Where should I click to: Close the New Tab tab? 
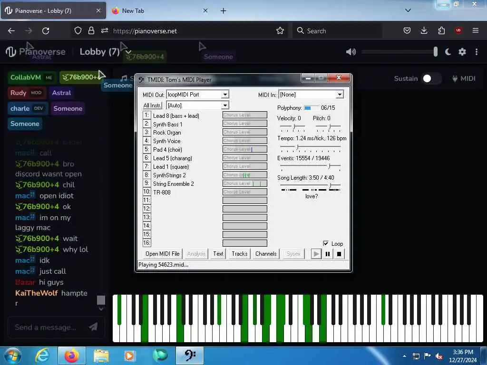(205, 10)
